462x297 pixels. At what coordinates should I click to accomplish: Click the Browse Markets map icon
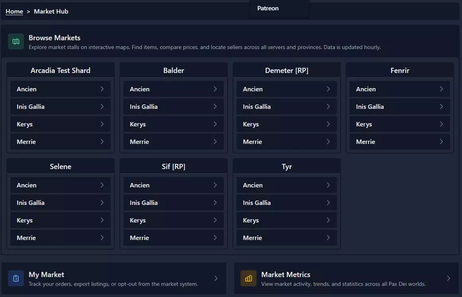(16, 41)
